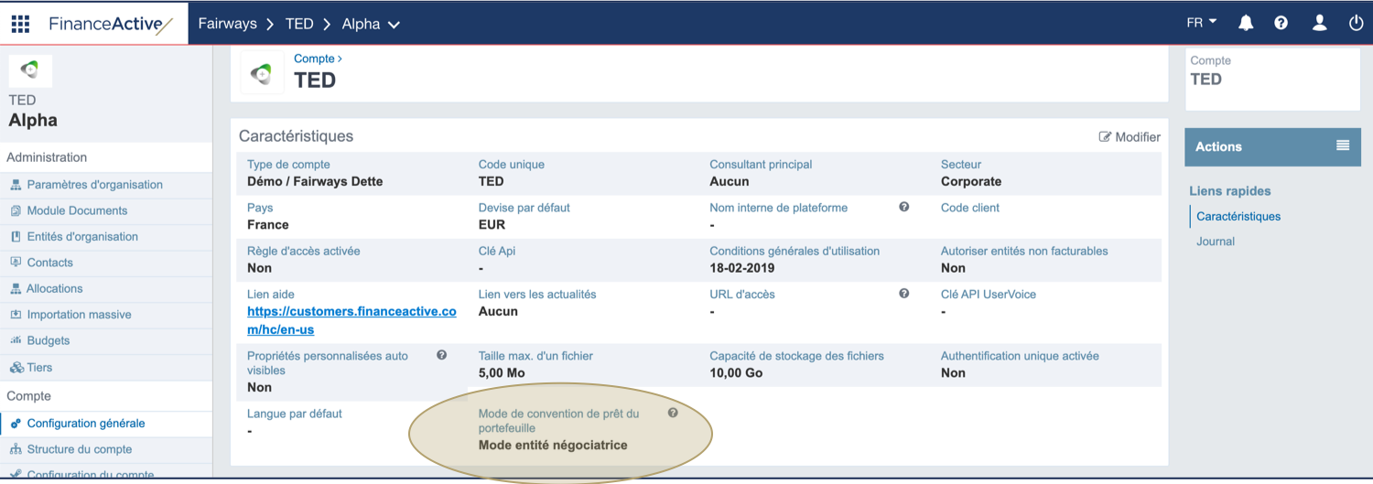Click the Budgets chart icon

[x=16, y=340]
